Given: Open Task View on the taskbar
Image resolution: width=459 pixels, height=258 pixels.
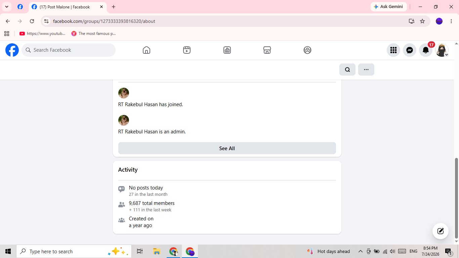Looking at the screenshot, I should [140, 251].
